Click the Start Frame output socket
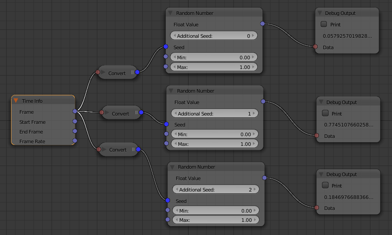 click(x=75, y=121)
